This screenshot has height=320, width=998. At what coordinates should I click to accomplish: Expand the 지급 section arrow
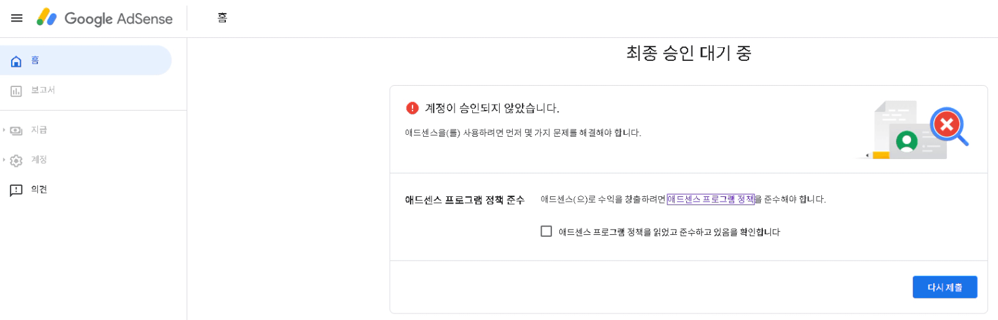click(4, 130)
